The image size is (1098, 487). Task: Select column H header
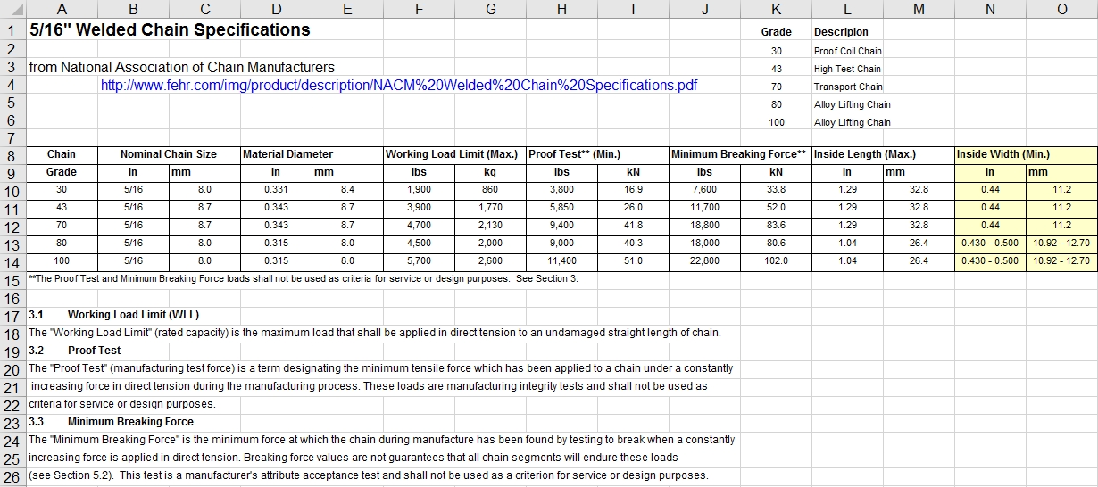561,9
